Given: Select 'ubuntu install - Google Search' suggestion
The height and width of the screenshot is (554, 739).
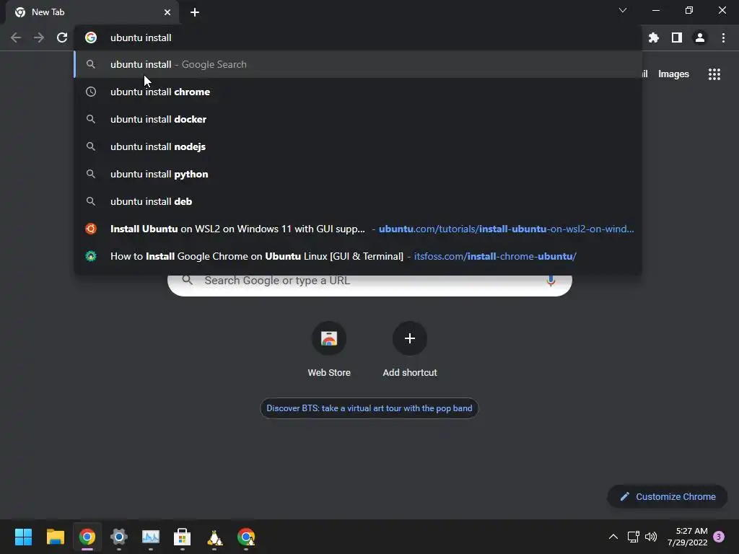Looking at the screenshot, I should coord(358,64).
